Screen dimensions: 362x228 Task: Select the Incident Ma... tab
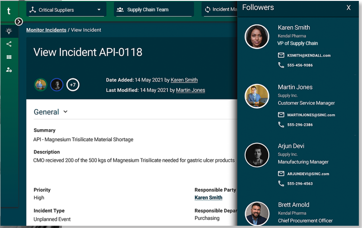(x=219, y=9)
